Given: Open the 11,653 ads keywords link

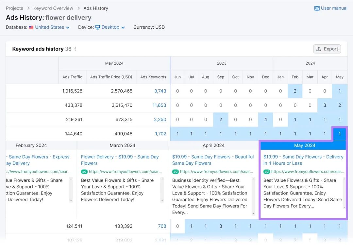Looking at the screenshot, I should pyautogui.click(x=160, y=105).
